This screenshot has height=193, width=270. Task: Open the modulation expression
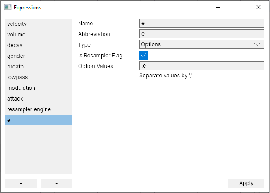point(38,88)
